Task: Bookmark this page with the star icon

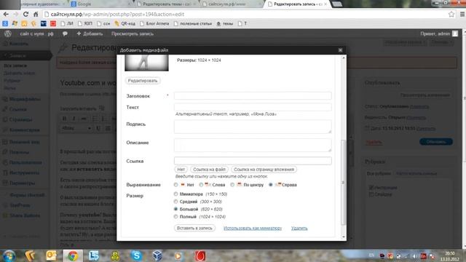Action: pos(451,15)
